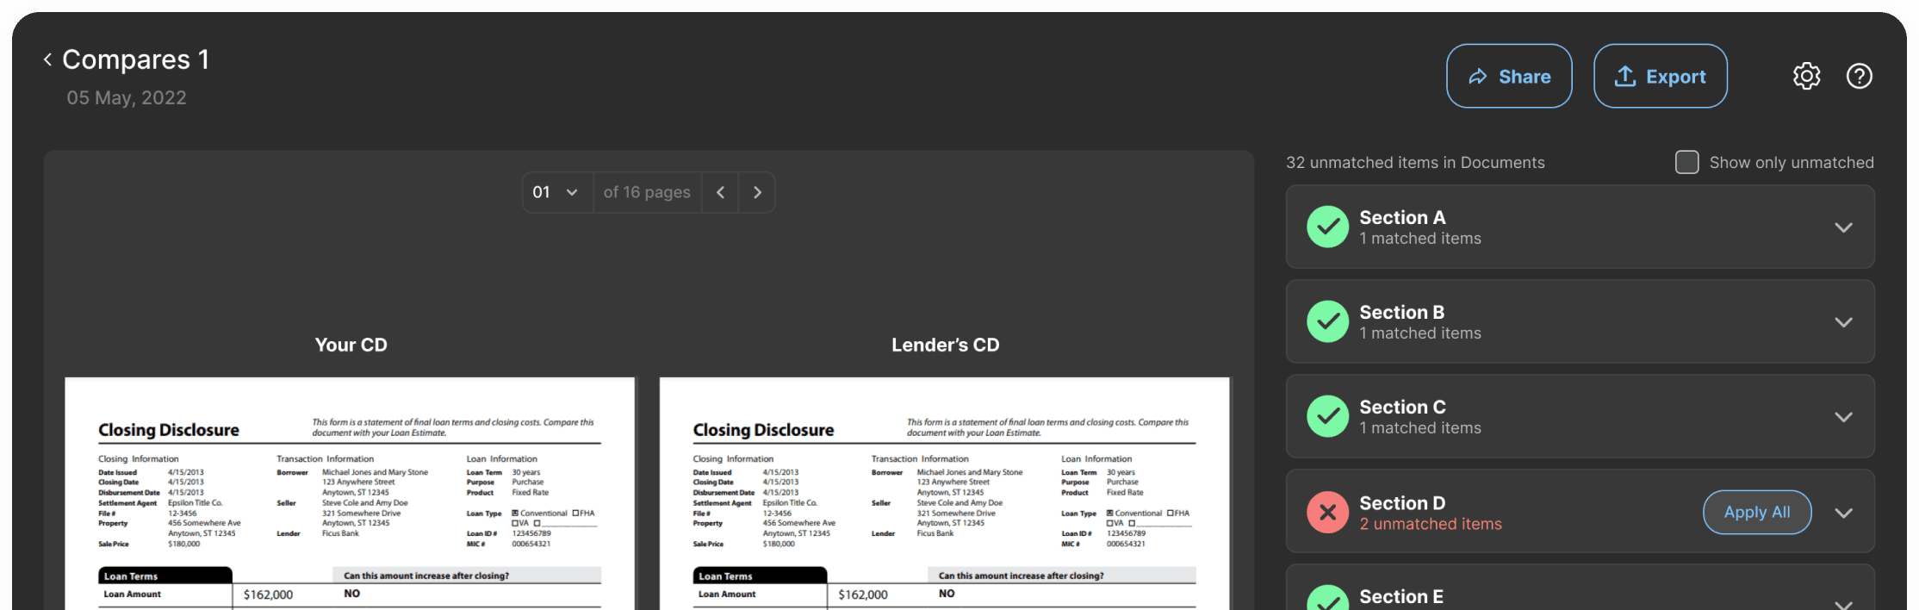Open the page number dropdown showing 01
1919x610 pixels.
(x=556, y=192)
